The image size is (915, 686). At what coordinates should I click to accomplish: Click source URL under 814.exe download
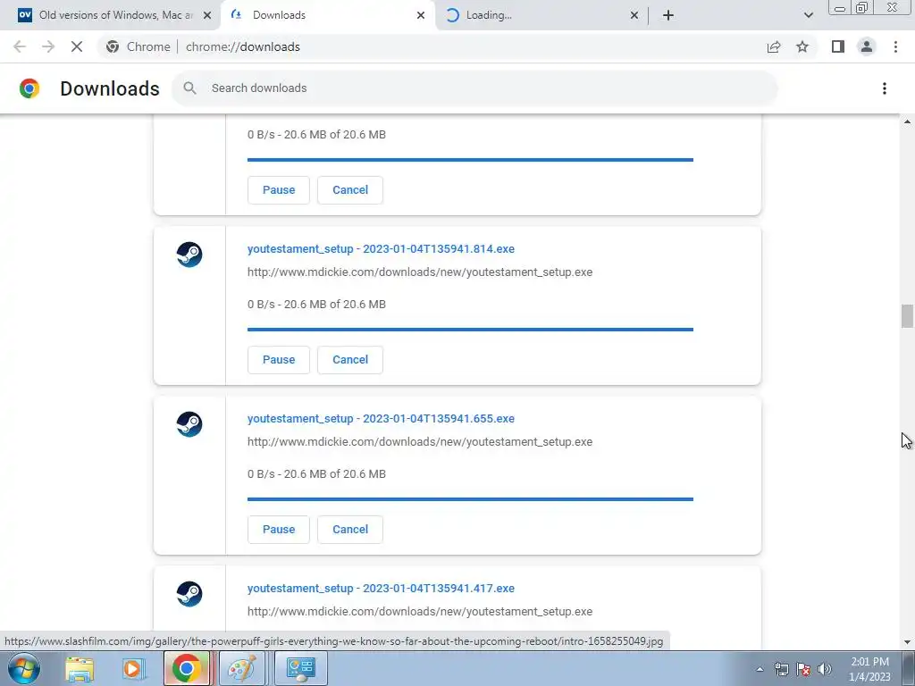coord(420,272)
